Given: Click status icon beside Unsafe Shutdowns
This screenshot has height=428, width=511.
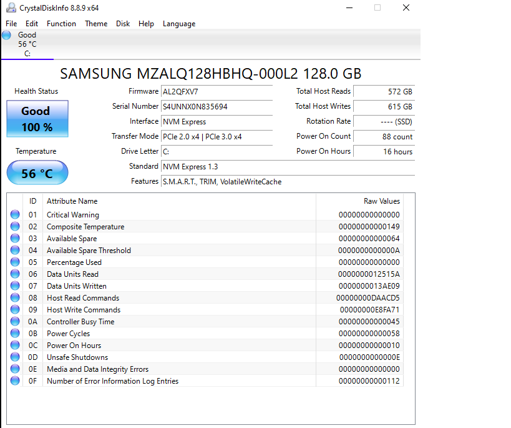Looking at the screenshot, I should click(15, 357).
